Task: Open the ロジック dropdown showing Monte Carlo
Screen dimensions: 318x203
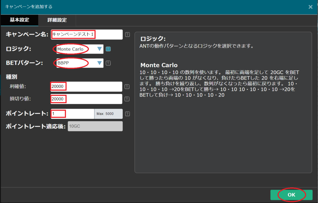Action: coord(80,49)
